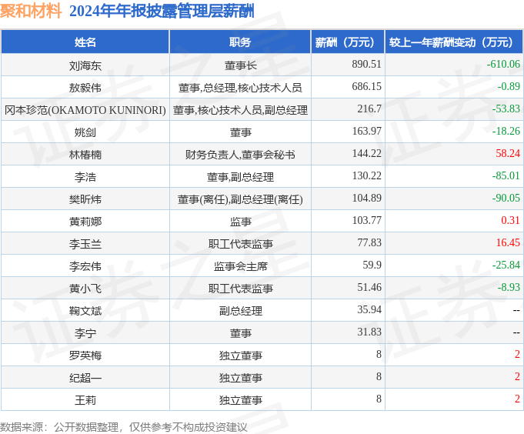524x434 pixels.
Task: Click the name cell 林椿楠
Action: coord(85,155)
